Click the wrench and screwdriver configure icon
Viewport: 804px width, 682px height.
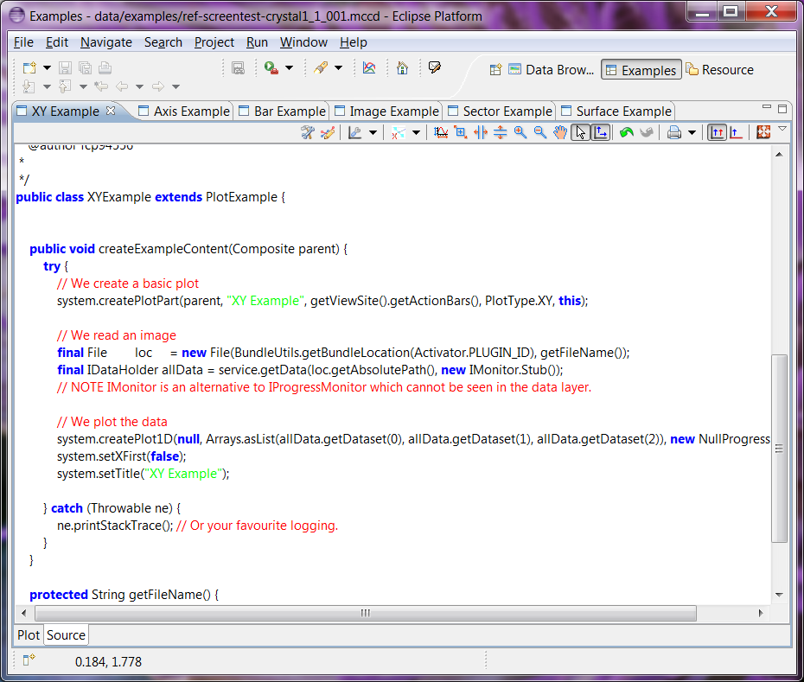point(307,132)
